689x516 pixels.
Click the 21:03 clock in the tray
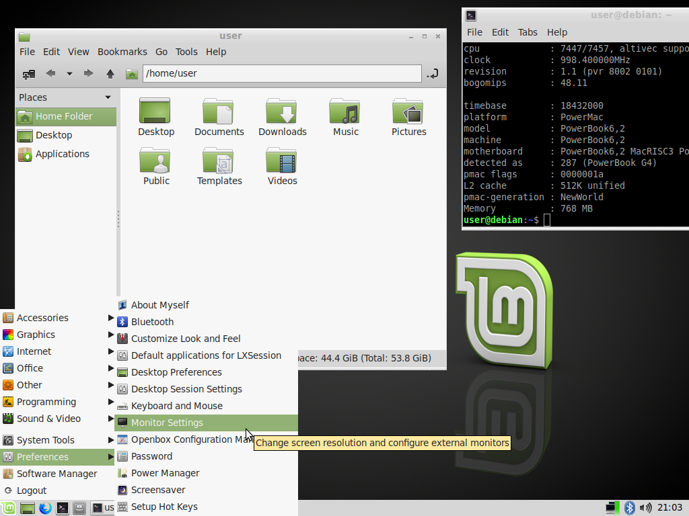(669, 508)
